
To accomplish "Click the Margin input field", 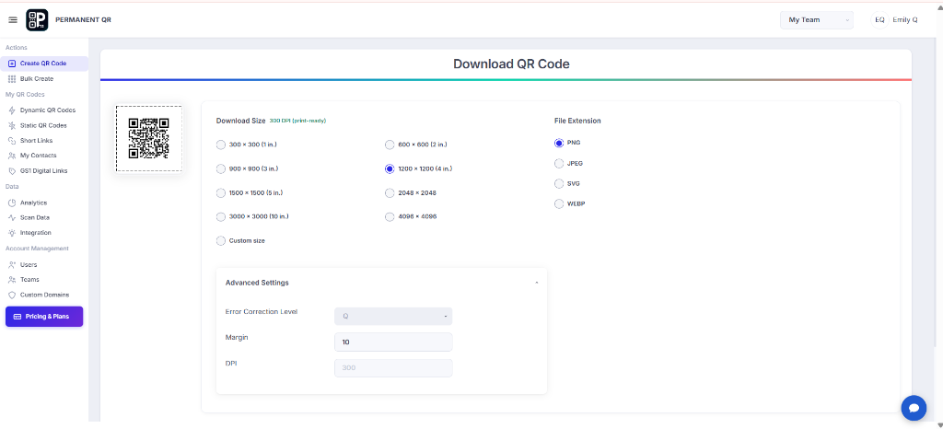I will coord(393,342).
